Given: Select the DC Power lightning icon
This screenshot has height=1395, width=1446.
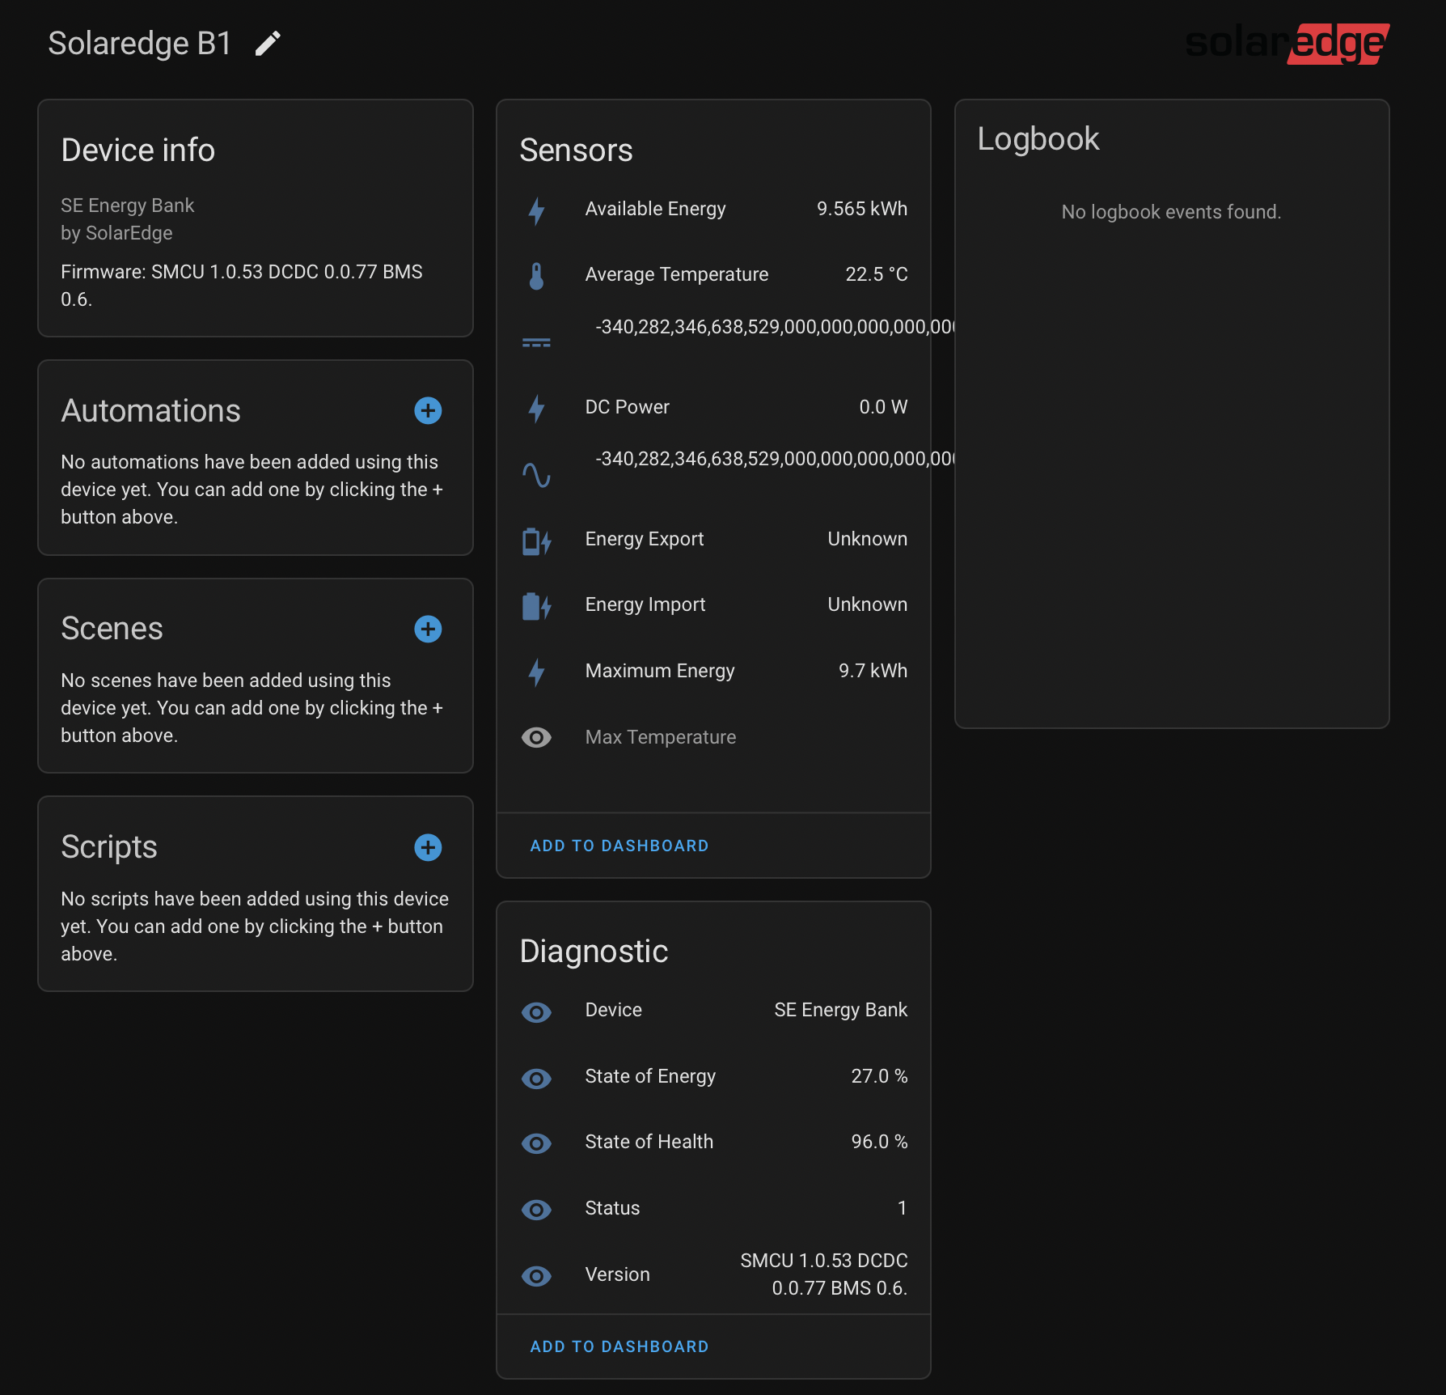Looking at the screenshot, I should coord(536,407).
